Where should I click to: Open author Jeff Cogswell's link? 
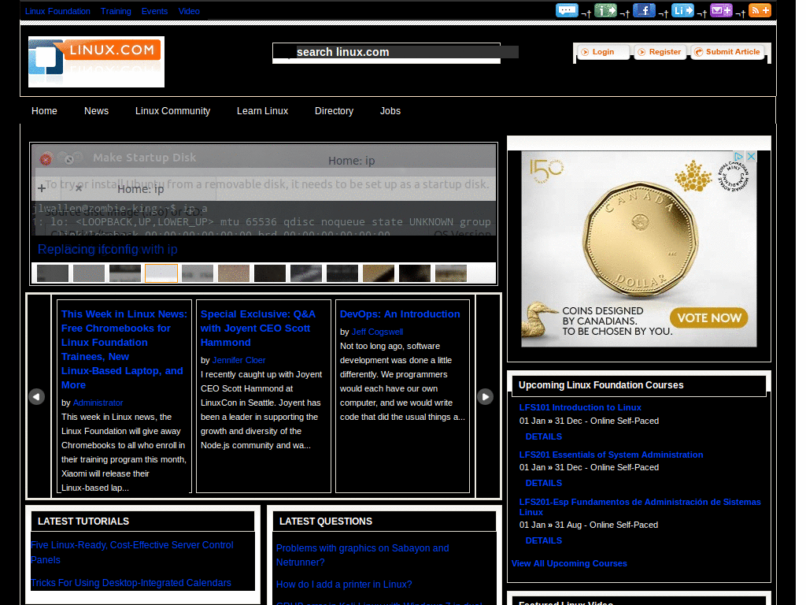coord(377,332)
